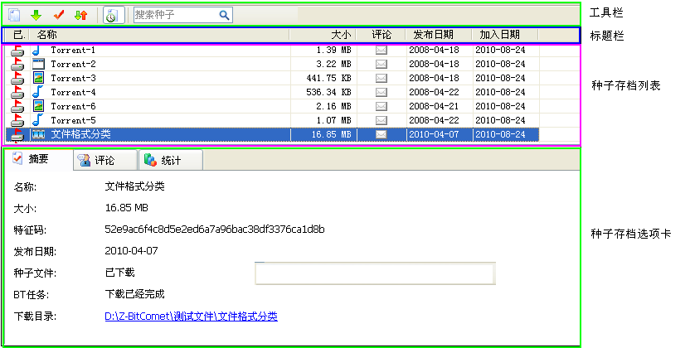Click the status flag icon of Torrent-1
This screenshot has width=690, height=348.
click(x=17, y=50)
